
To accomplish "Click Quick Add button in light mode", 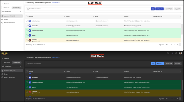I will tap(169, 9).
